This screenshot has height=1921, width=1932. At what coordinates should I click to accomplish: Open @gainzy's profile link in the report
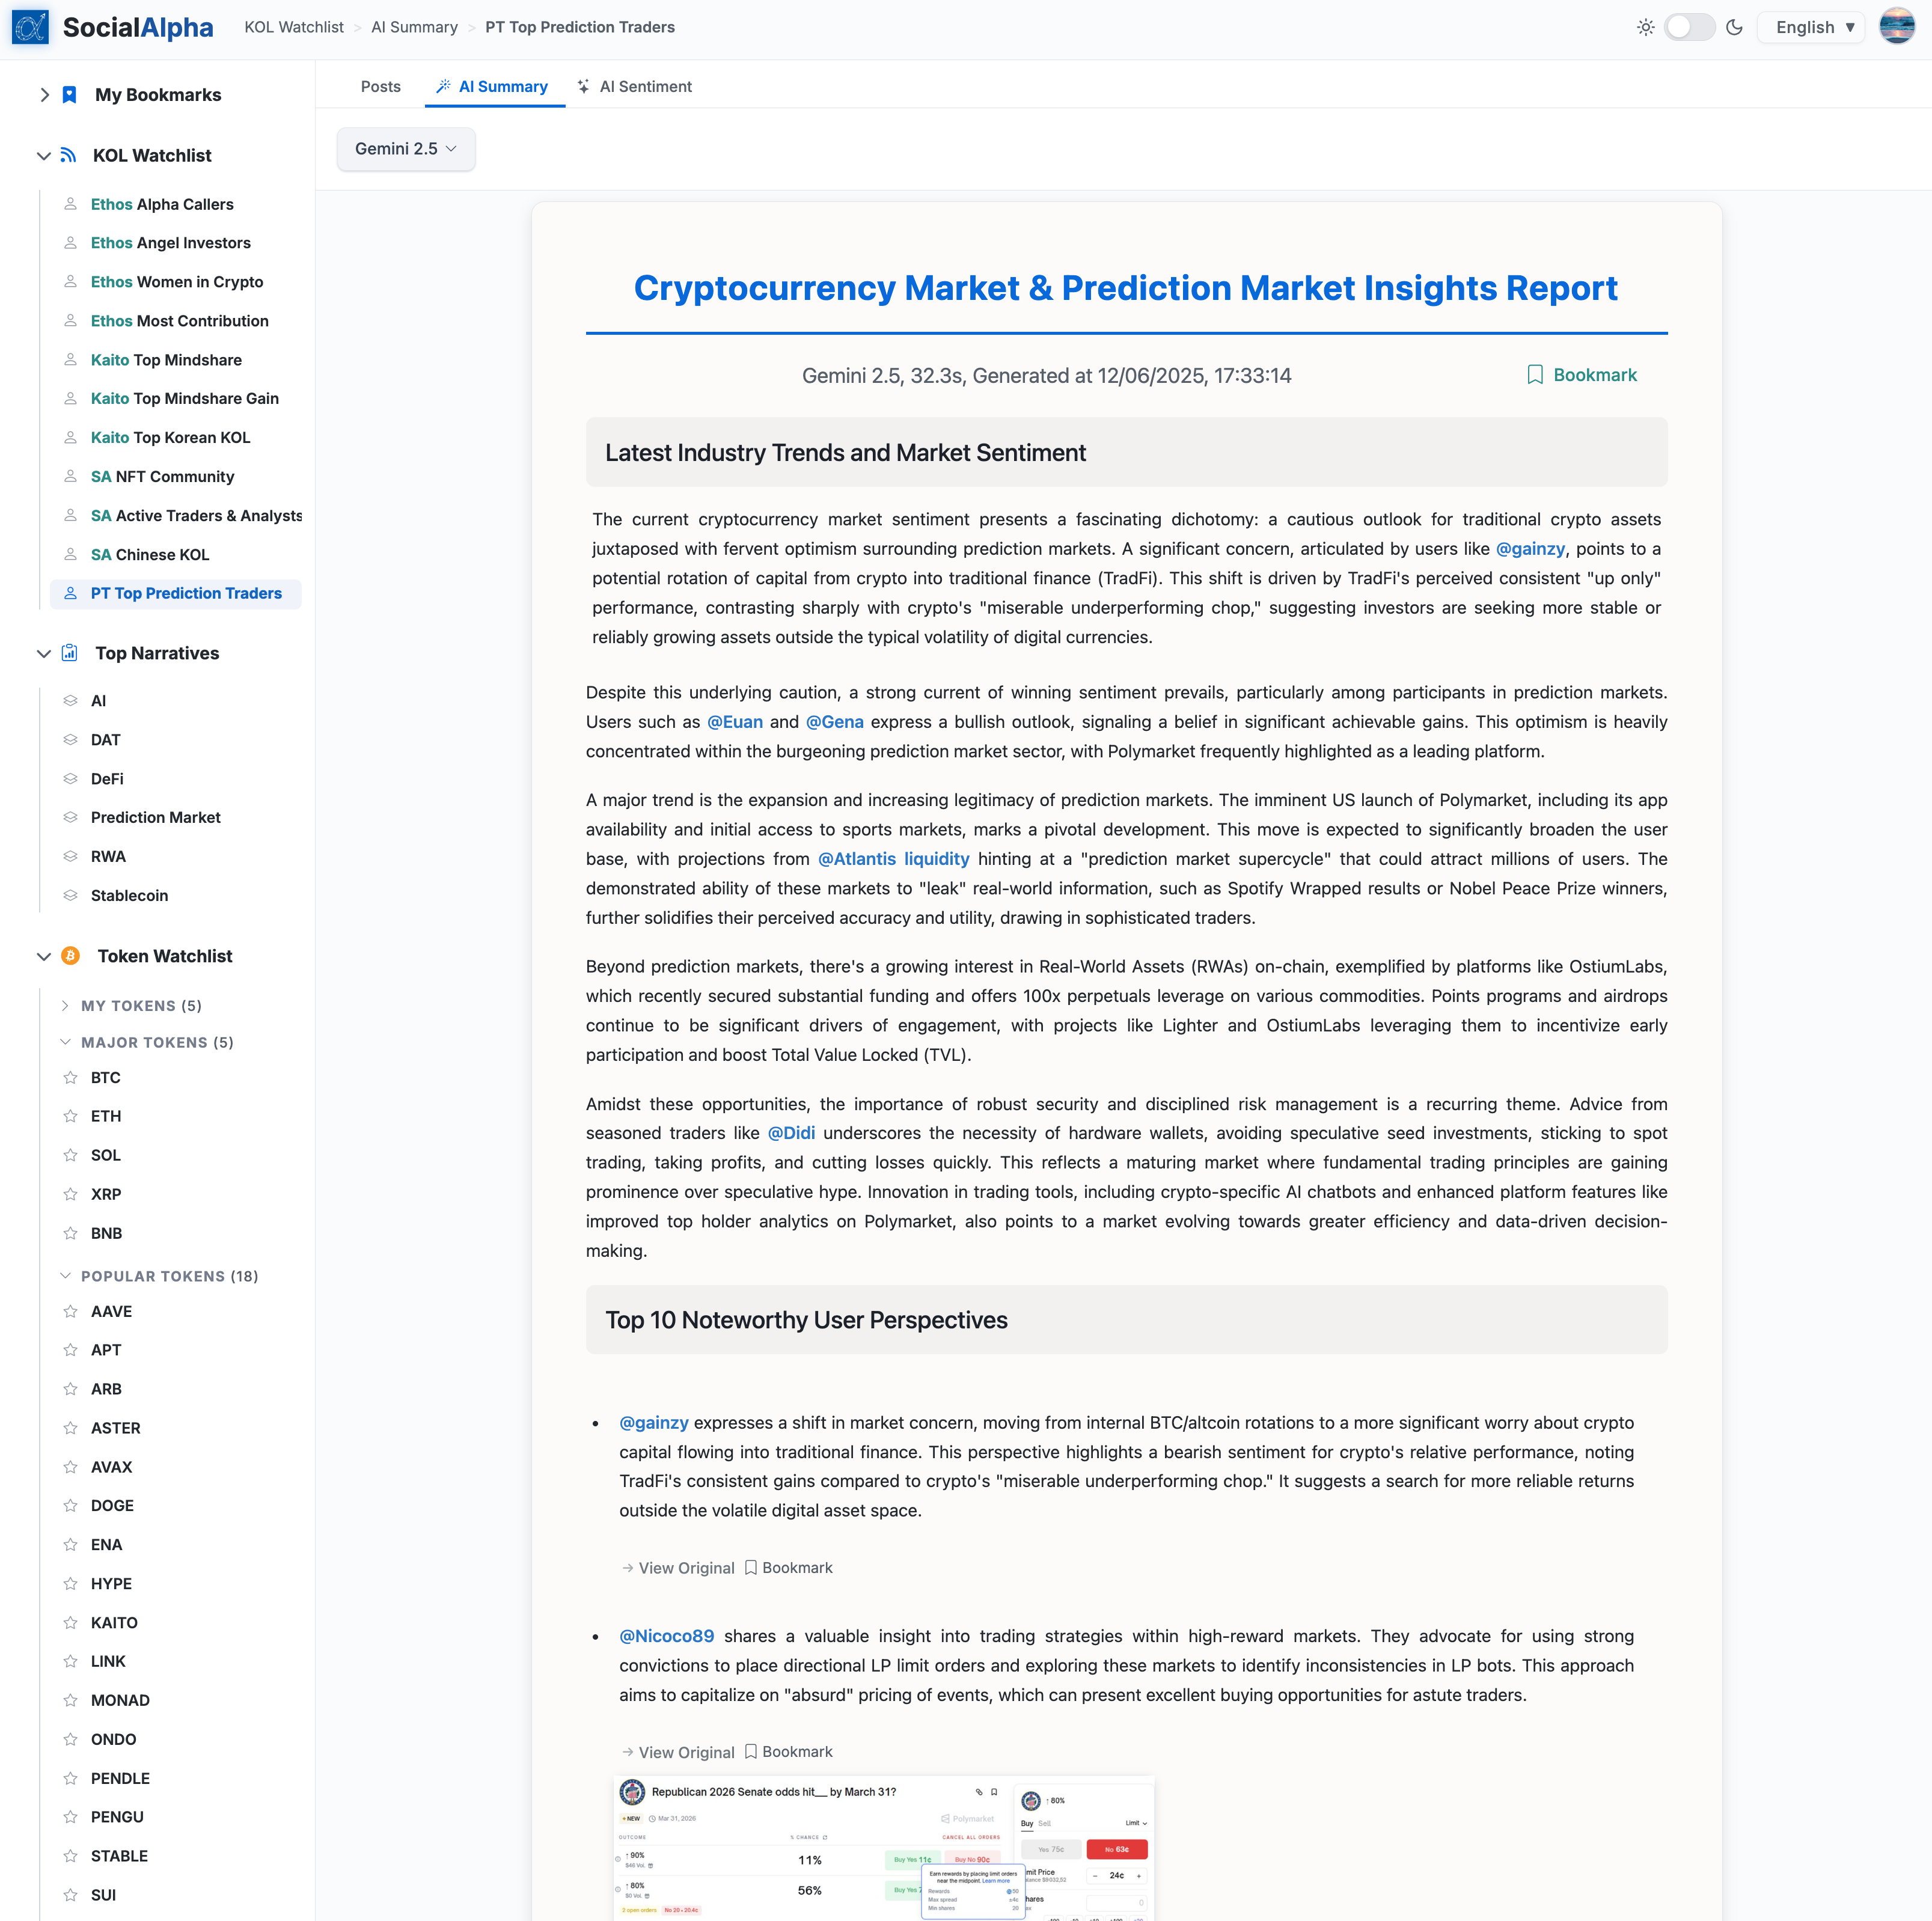point(1530,548)
